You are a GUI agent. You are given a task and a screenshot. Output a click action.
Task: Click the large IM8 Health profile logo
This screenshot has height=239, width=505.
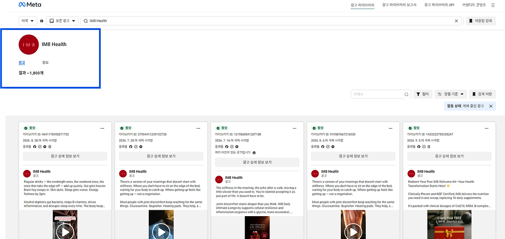29,44
